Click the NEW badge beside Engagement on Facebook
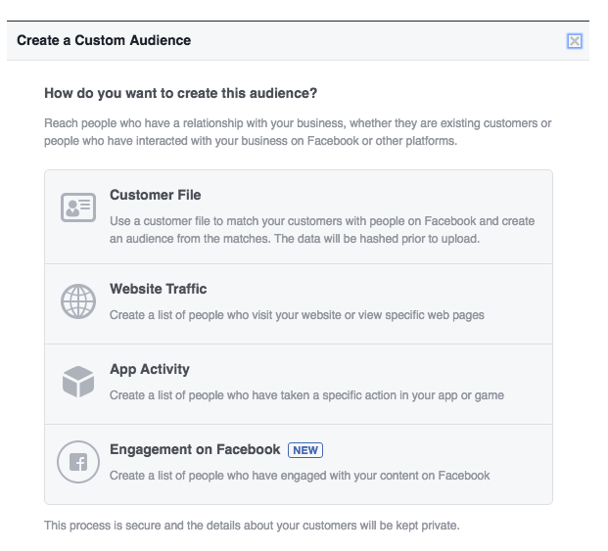The image size is (608, 551). (x=304, y=450)
